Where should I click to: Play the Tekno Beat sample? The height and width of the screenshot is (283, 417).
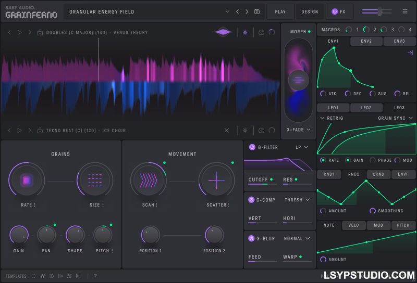(x=19, y=131)
